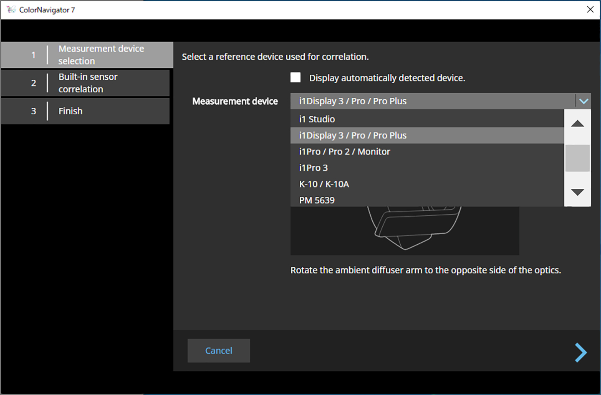Click the ColorNavigator 7 app icon in title bar
Image resolution: width=601 pixels, height=395 pixels.
click(x=11, y=9)
